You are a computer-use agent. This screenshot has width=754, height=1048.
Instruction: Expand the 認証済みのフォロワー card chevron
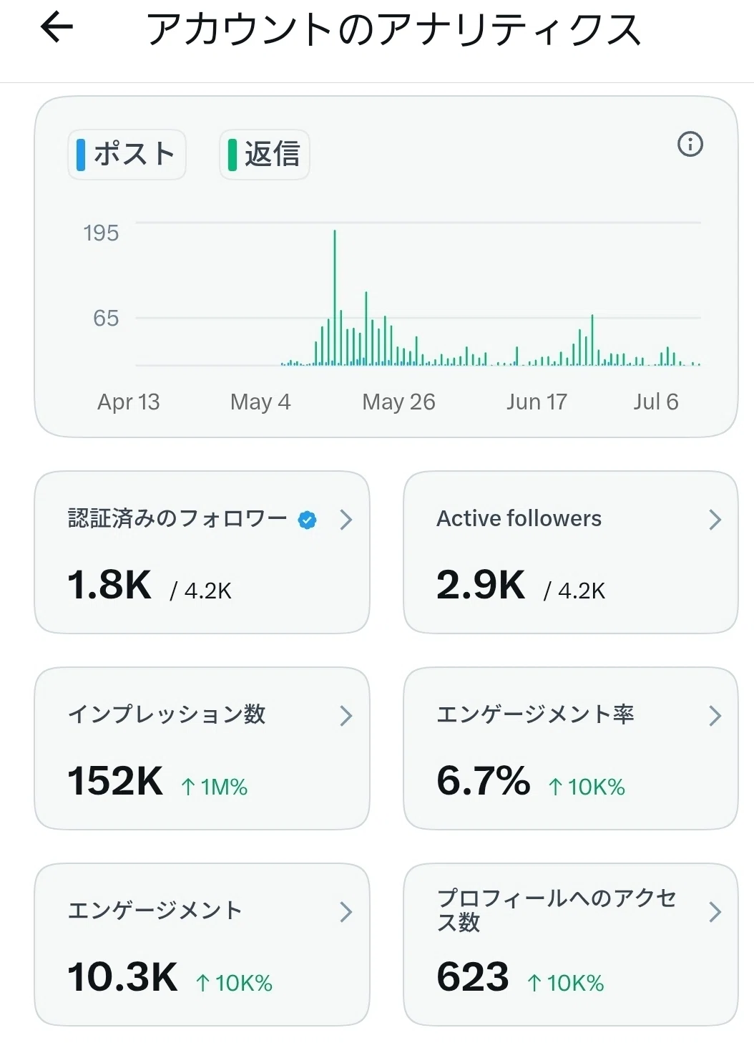pyautogui.click(x=346, y=520)
